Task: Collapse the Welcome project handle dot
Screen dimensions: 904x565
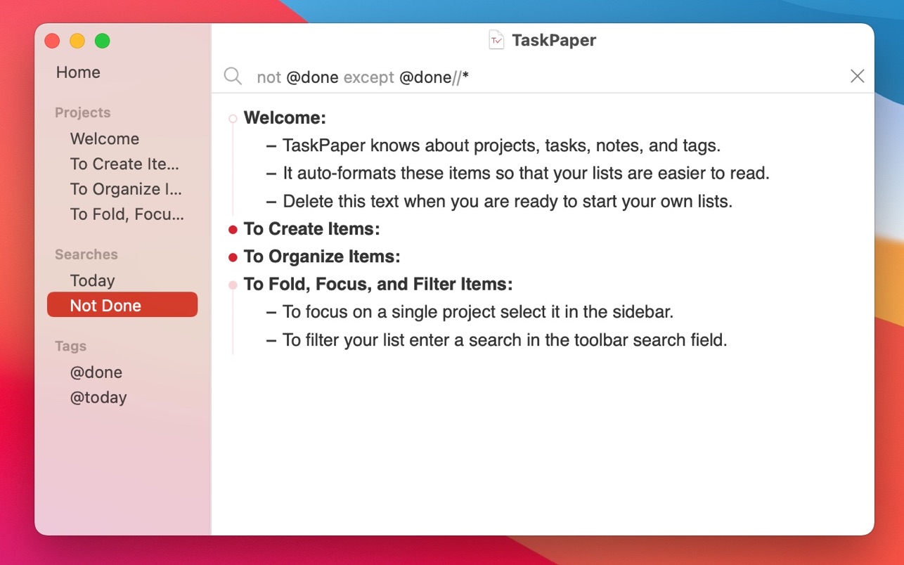Action: (233, 119)
